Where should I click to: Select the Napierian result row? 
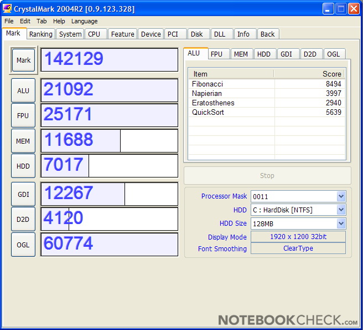[267, 93]
